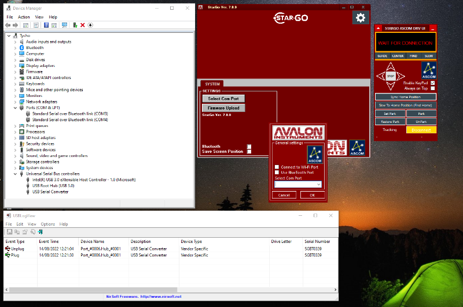Expand Disk drives node
This screenshot has width=463, height=307.
tap(15, 60)
